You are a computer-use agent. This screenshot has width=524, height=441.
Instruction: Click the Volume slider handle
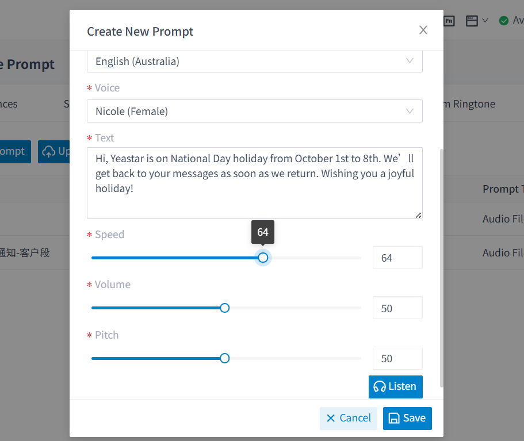[224, 308]
